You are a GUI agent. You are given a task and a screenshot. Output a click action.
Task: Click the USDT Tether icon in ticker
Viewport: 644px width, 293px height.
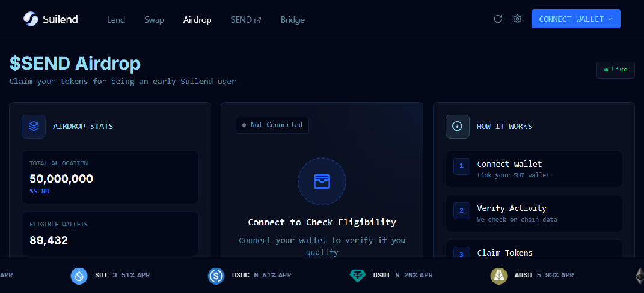coord(358,276)
